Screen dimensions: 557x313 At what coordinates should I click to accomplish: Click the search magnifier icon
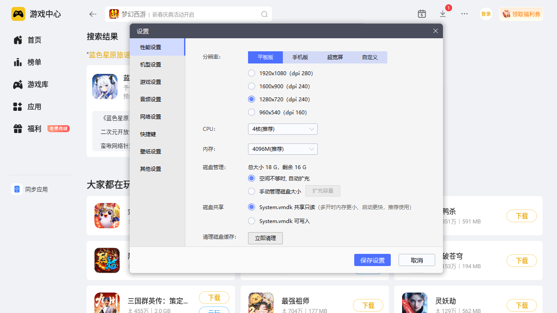(264, 14)
